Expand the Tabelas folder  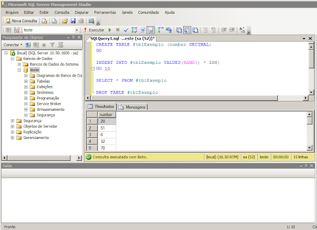tap(26, 82)
